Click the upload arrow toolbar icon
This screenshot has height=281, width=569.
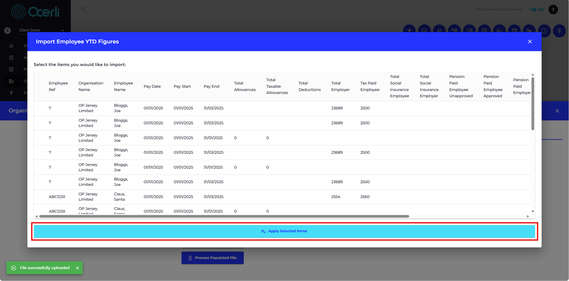tap(559, 31)
